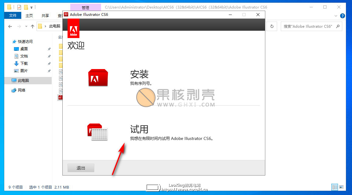Expand the ribbon with the chevron arrow
This screenshot has width=352, height=195.
336,16
